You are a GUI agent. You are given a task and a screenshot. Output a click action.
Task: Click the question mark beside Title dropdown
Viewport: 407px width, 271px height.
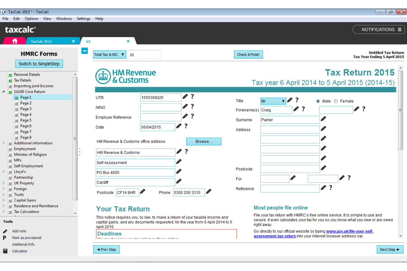tap(297, 100)
